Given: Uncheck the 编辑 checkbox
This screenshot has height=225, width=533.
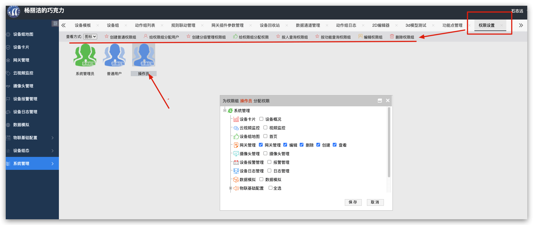Looking at the screenshot, I should click(x=285, y=145).
